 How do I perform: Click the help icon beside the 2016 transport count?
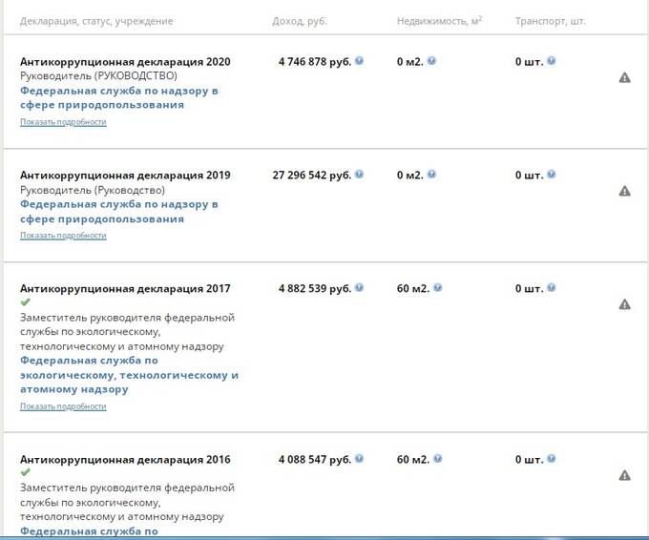tap(551, 459)
